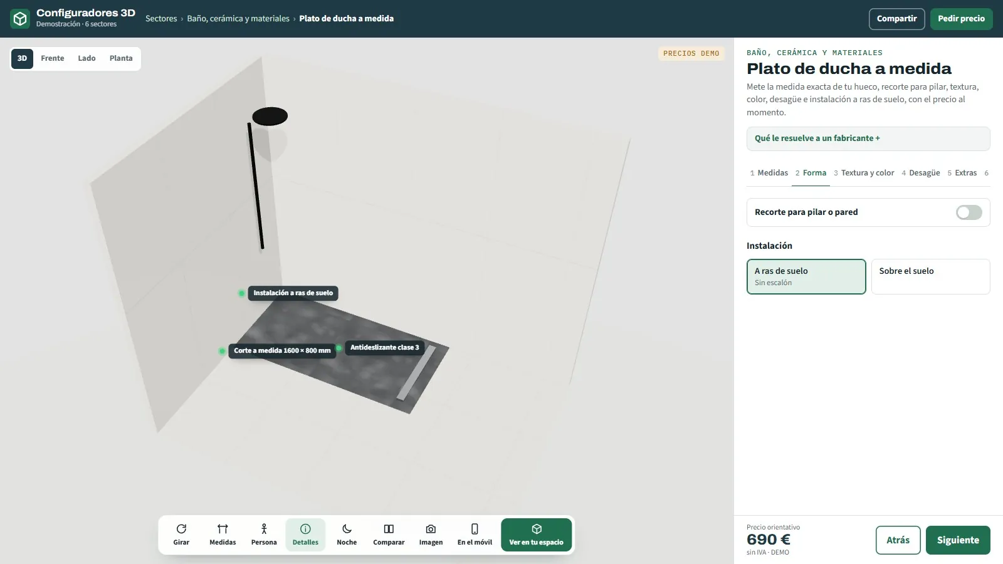This screenshot has width=1003, height=564.
Task: Show dimensions with the Medidas tool
Action: (223, 535)
